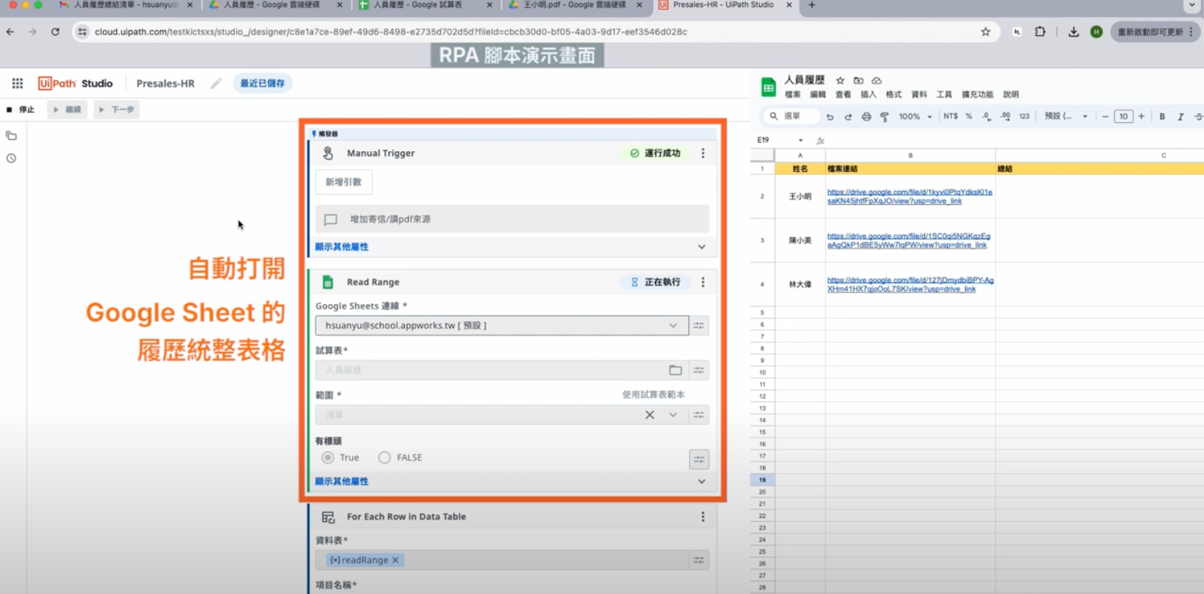Open the 擴充功能 menu in Sheets
Screen dimensions: 1204x594
pos(977,94)
